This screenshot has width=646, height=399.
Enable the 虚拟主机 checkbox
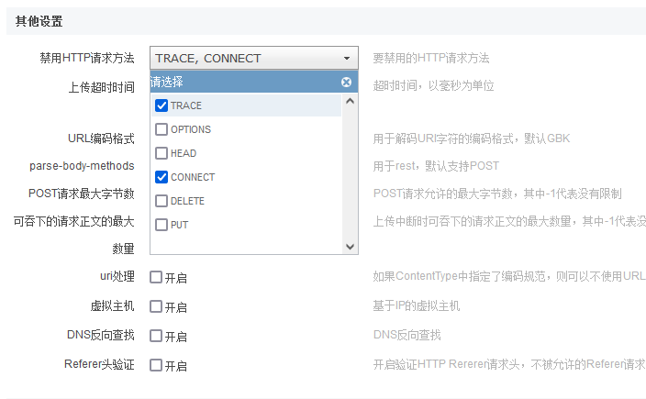click(156, 306)
